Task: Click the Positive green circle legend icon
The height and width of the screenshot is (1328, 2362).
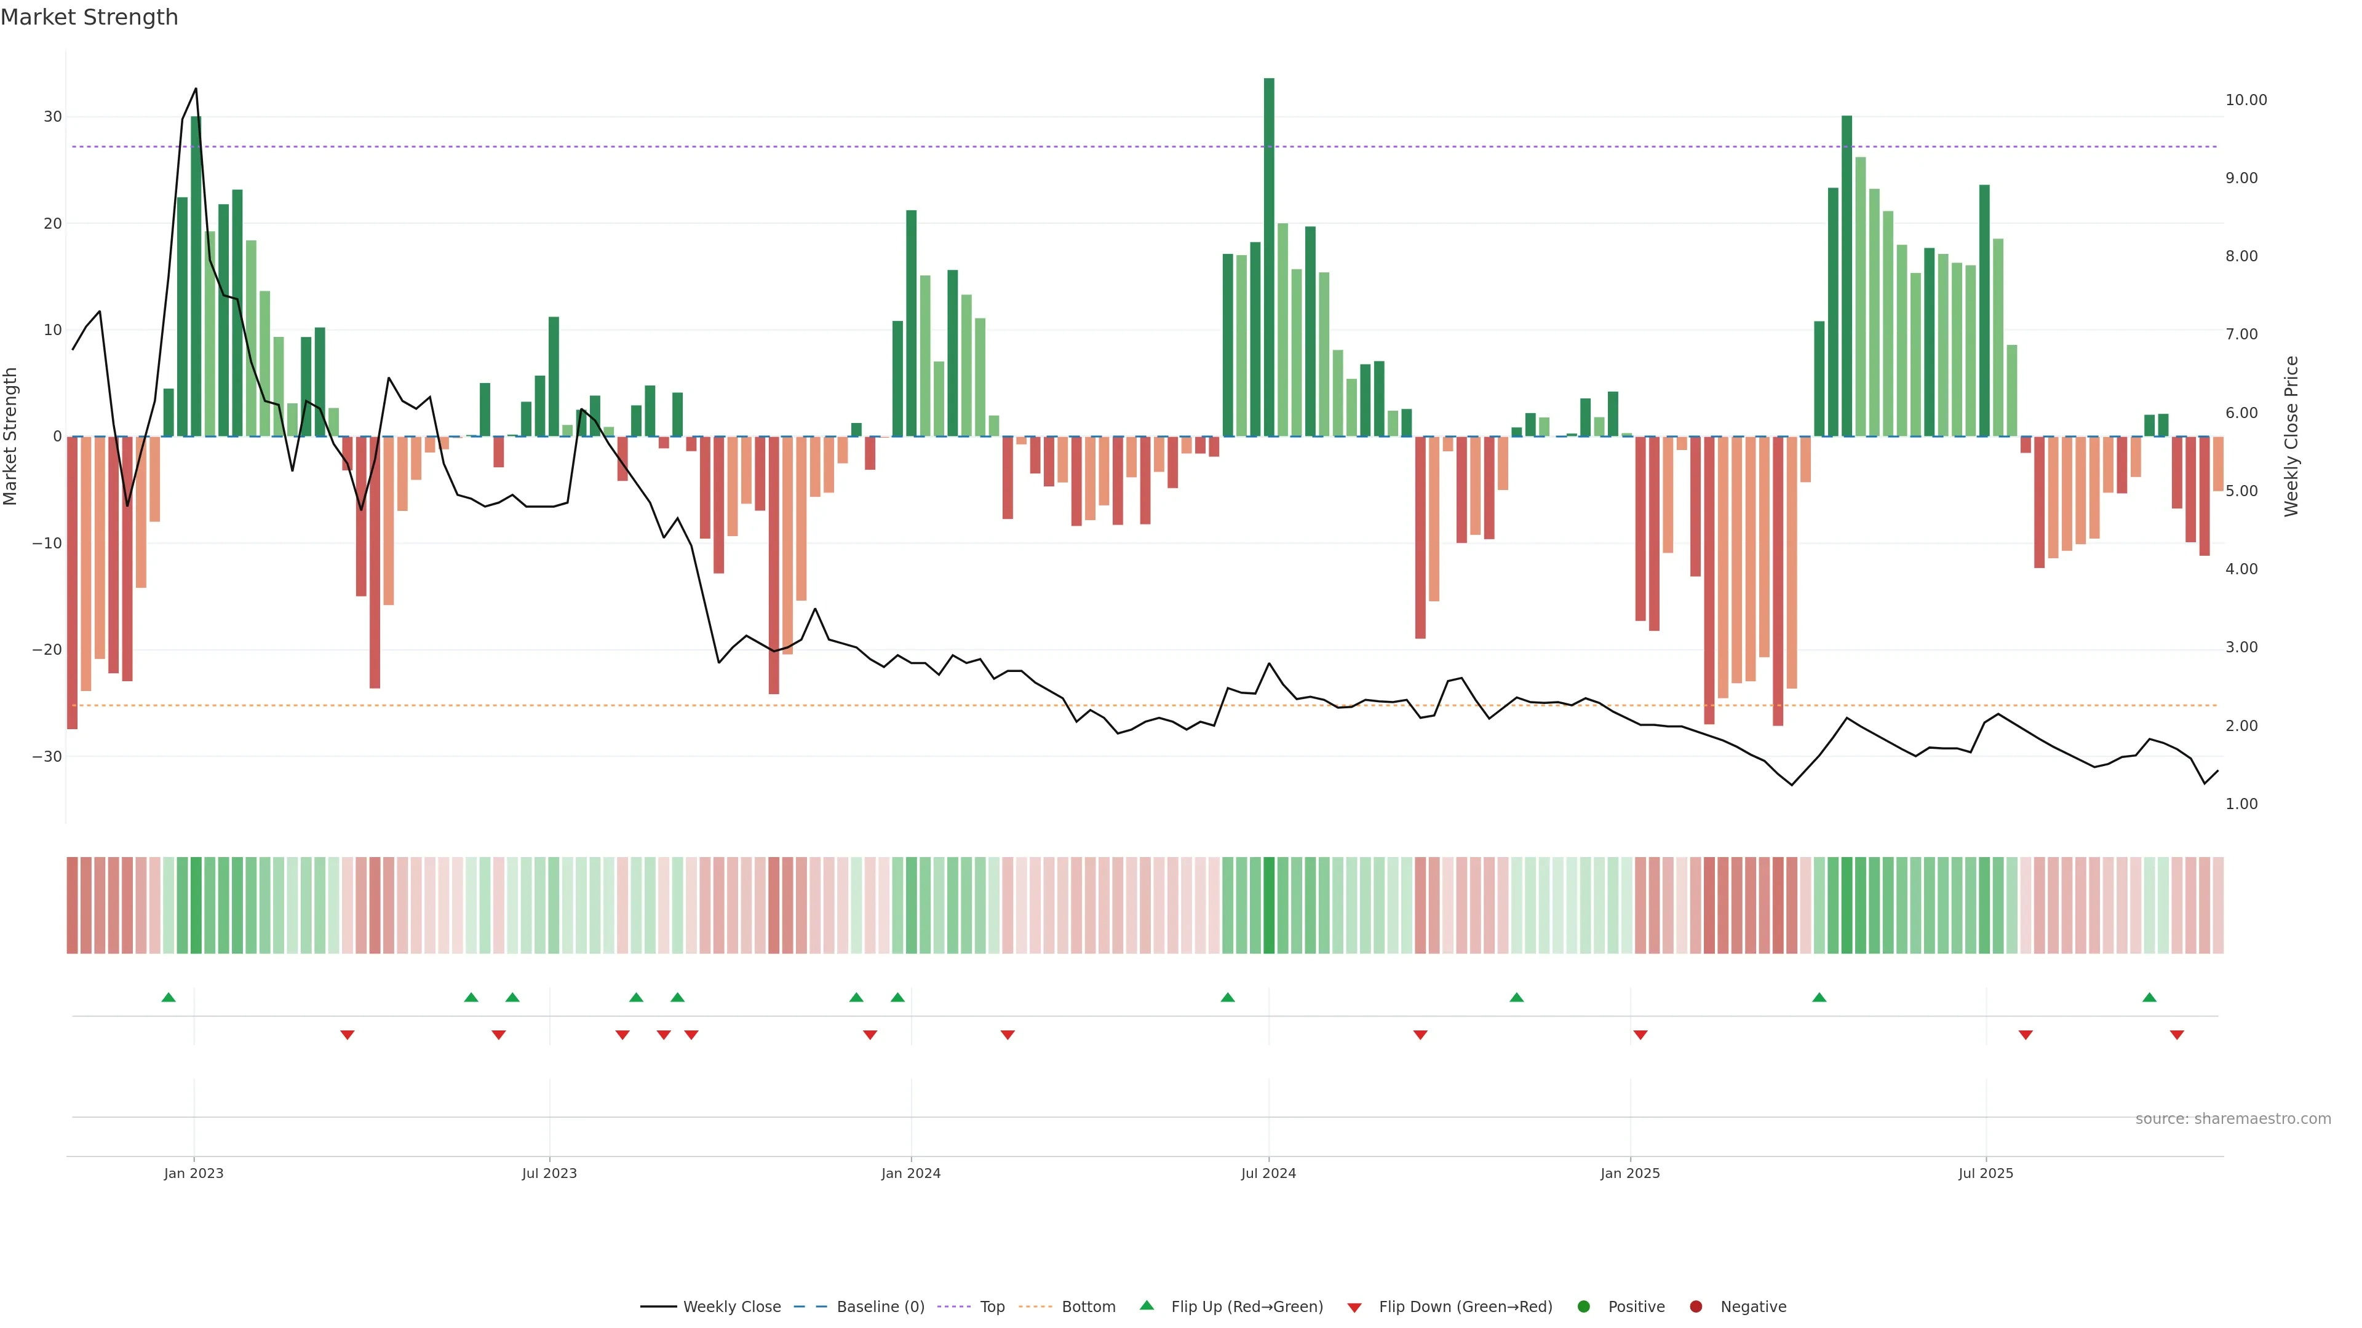Action: [x=1583, y=1307]
